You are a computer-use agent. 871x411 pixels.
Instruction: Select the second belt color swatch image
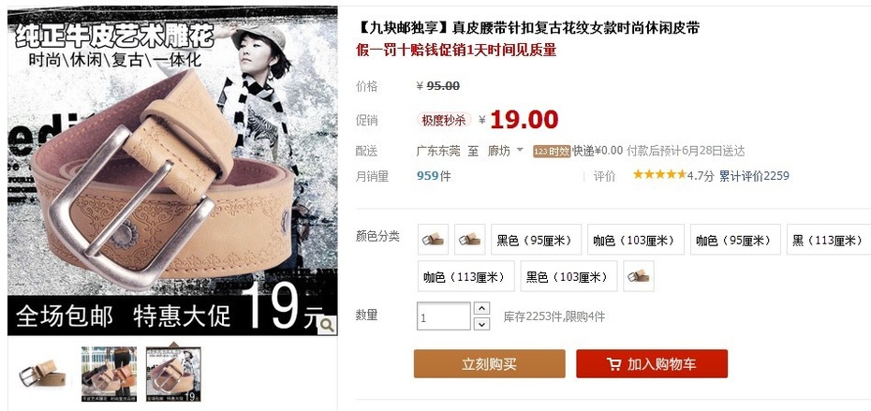(x=469, y=240)
